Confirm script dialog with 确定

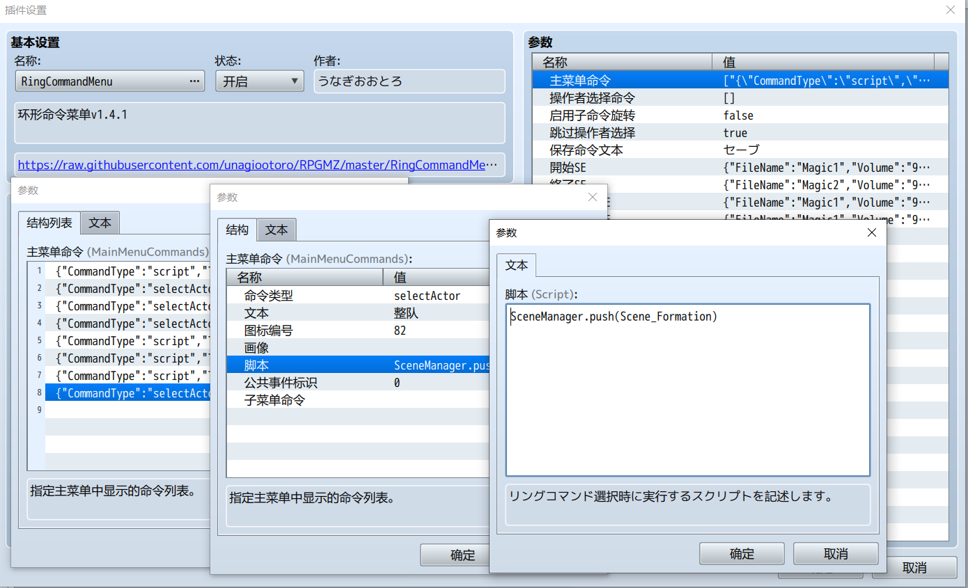(742, 554)
